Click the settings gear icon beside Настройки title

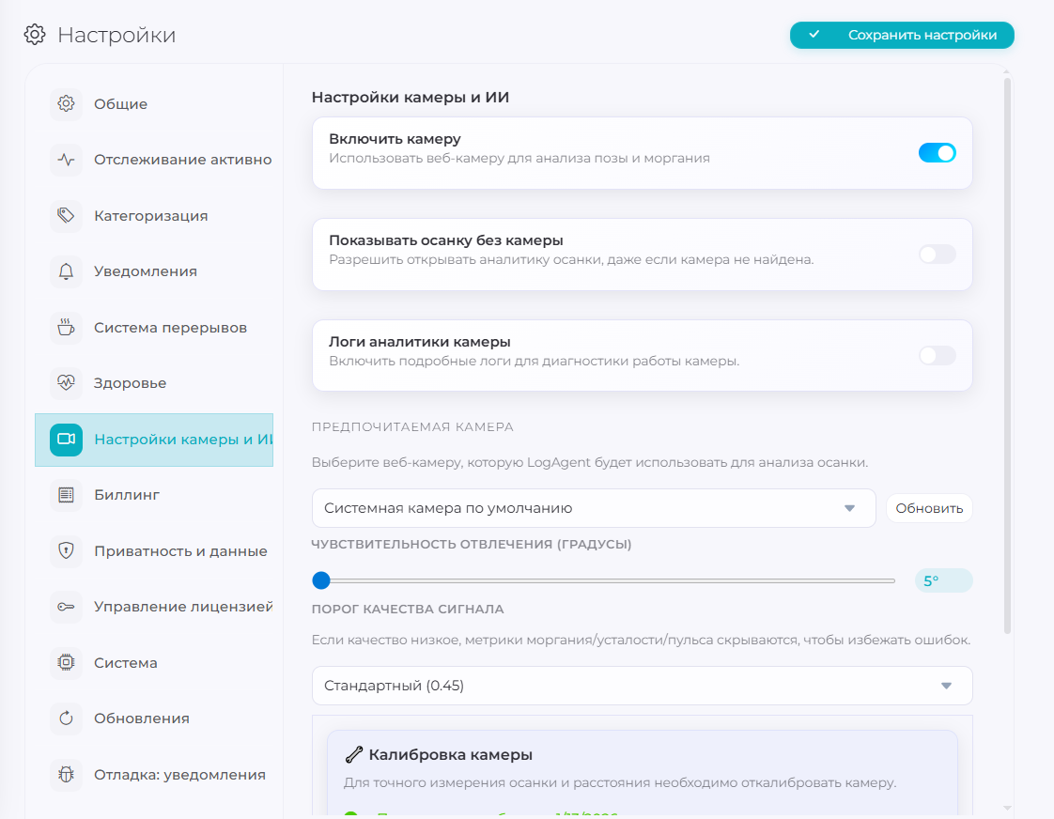[35, 34]
